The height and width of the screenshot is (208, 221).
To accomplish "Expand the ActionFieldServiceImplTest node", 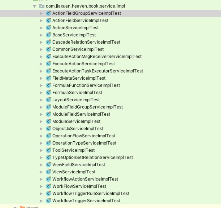I will (41, 21).
